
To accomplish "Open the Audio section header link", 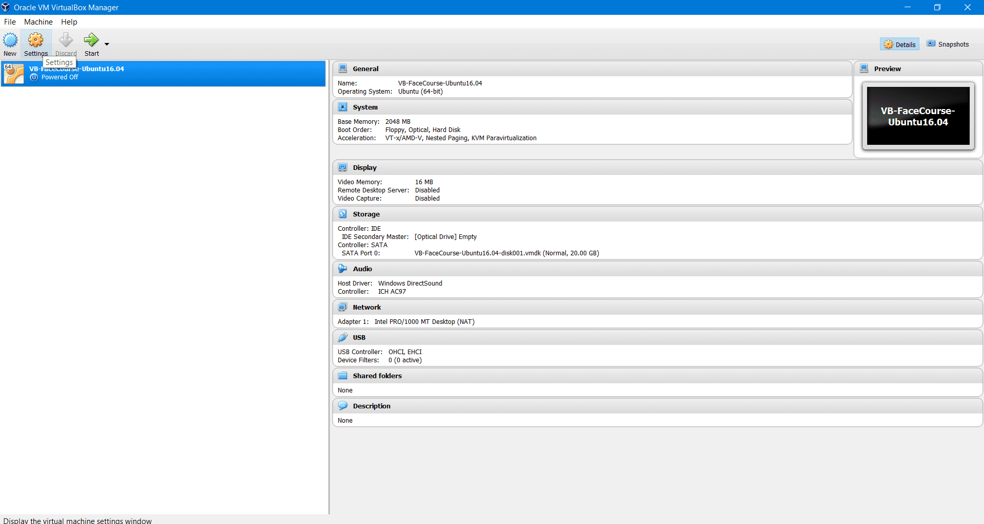I will pos(362,269).
